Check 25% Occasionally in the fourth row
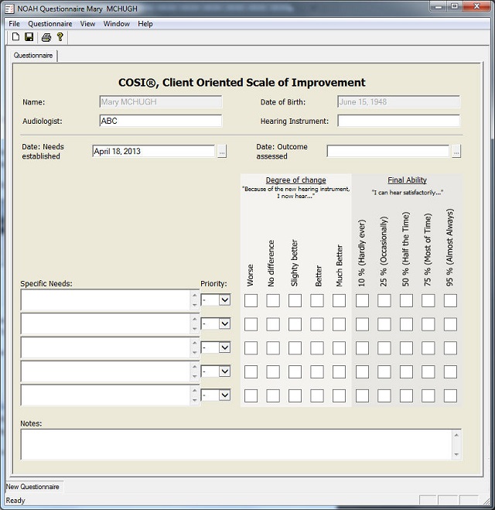This screenshot has height=510, width=495. tap(384, 371)
